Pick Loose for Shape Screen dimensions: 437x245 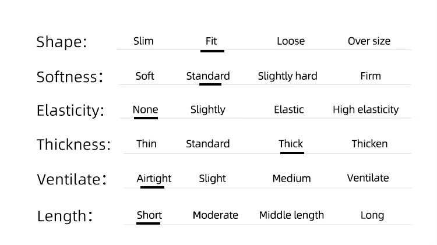tap(291, 41)
